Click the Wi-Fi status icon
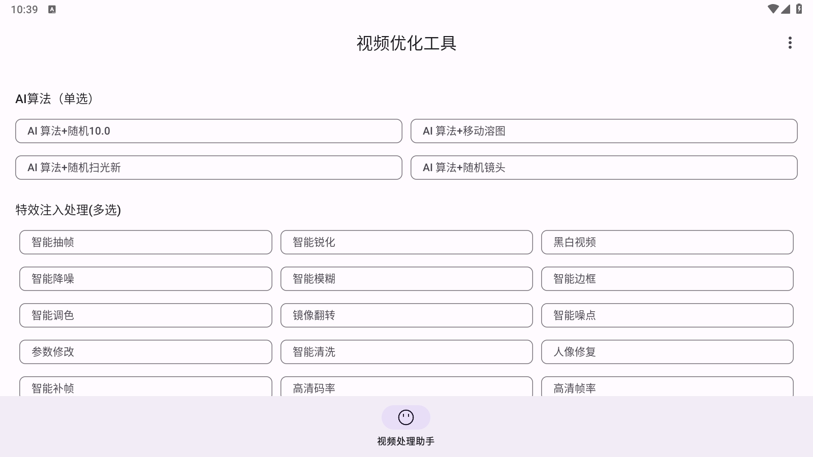The height and width of the screenshot is (457, 813). 773,9
